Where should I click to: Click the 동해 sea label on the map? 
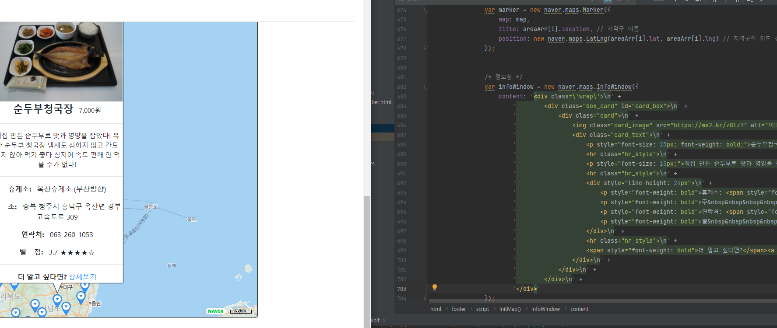coord(172,265)
